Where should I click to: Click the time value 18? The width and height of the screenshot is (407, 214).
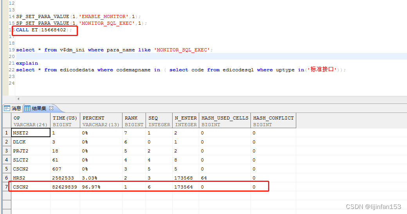[x=55, y=151]
